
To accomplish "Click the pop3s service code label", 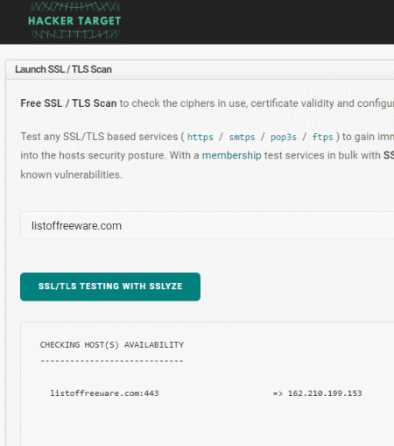I will [284, 137].
